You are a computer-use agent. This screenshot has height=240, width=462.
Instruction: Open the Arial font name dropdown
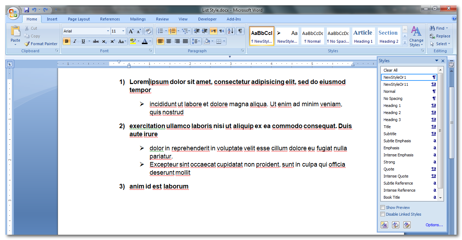coord(108,31)
